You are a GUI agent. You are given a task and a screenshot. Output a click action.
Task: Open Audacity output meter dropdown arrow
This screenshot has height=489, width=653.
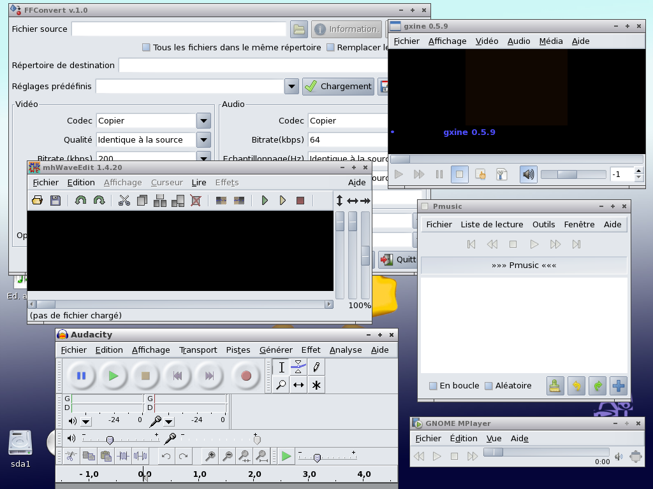pyautogui.click(x=86, y=422)
